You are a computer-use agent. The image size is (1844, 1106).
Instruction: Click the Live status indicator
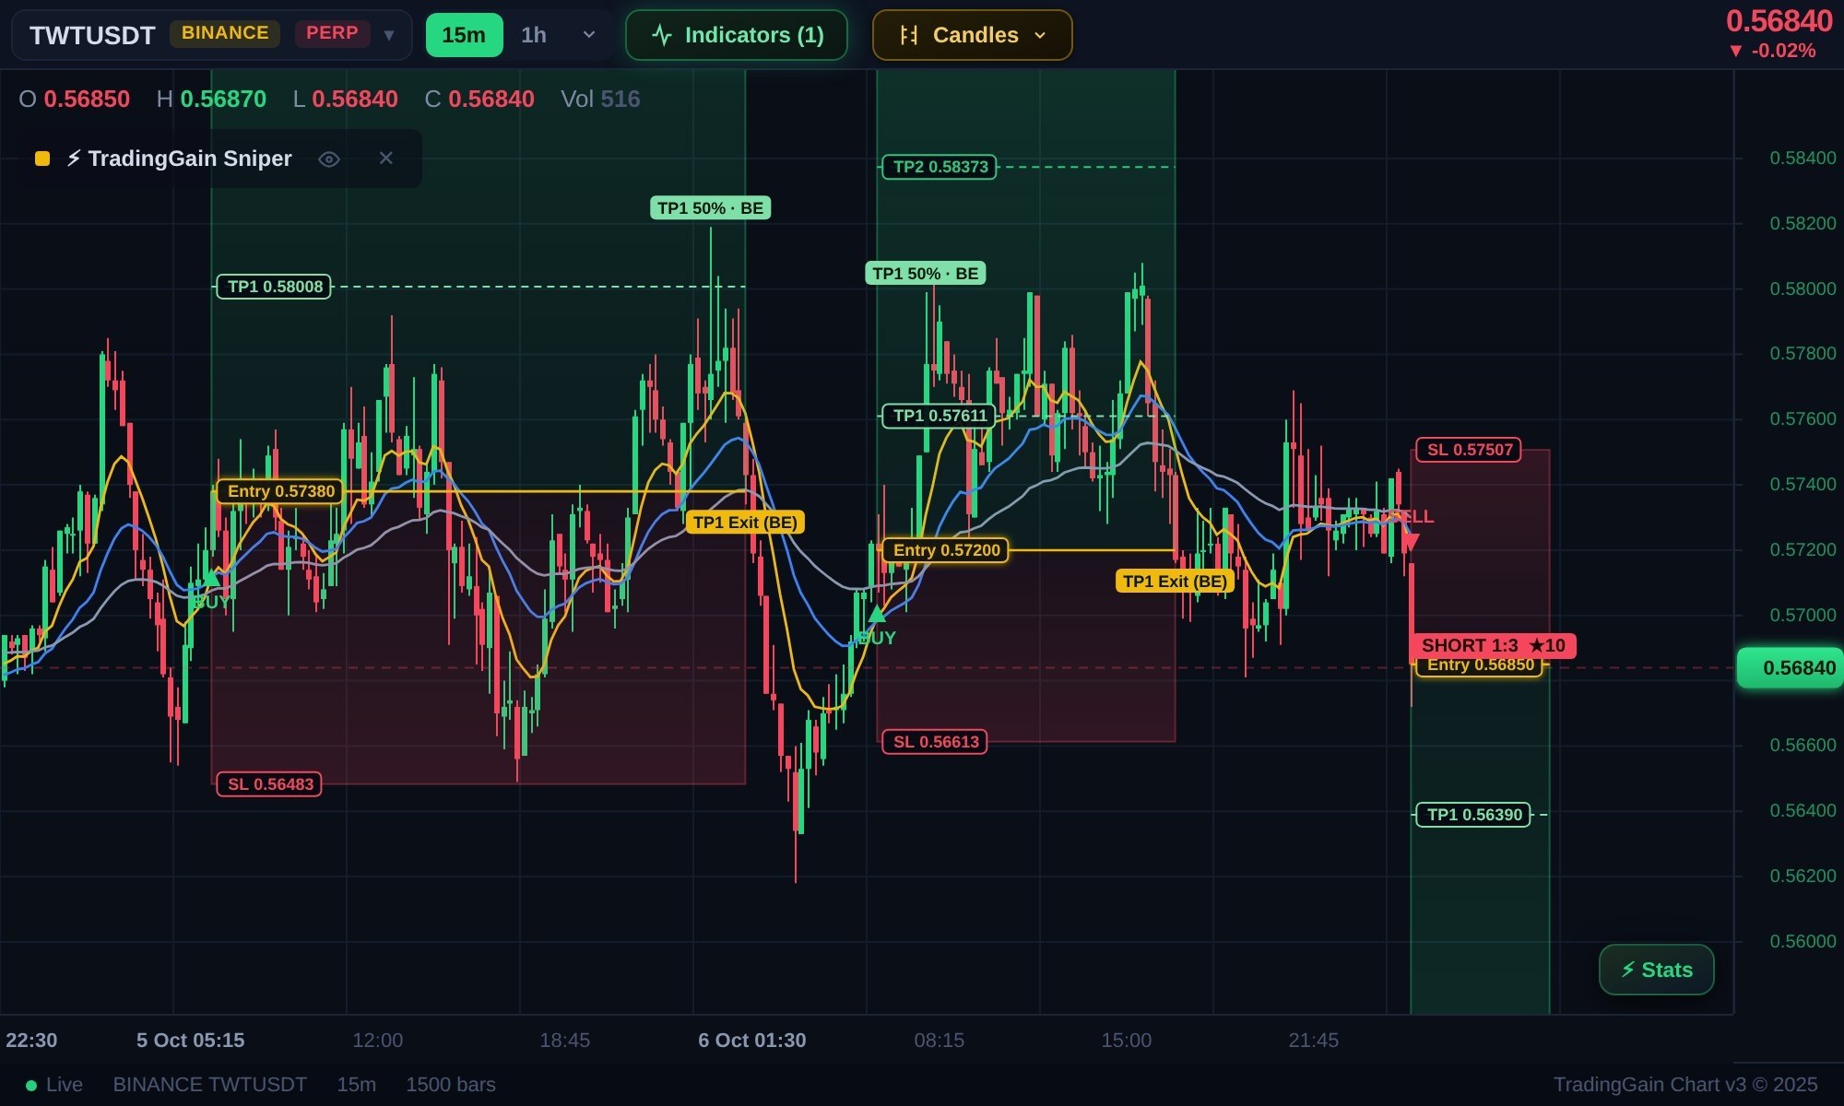53,1085
